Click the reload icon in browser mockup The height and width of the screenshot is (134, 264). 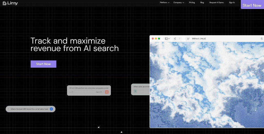point(262,39)
